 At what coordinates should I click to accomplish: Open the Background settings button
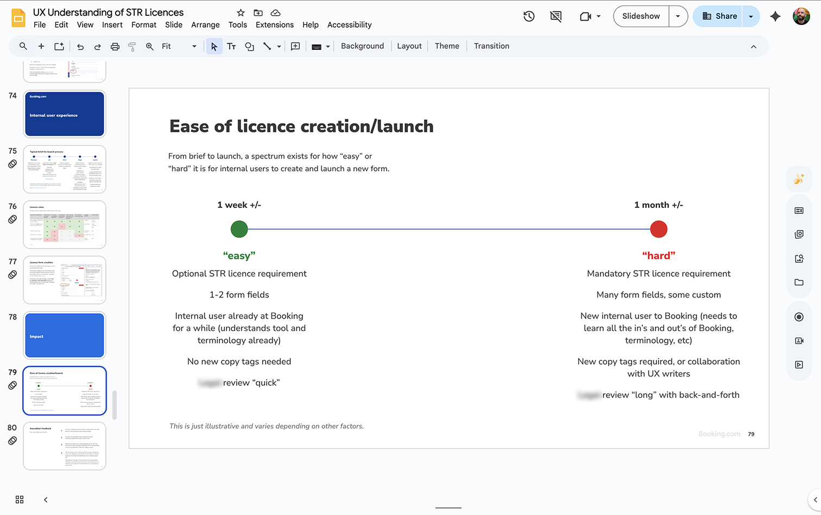click(362, 46)
